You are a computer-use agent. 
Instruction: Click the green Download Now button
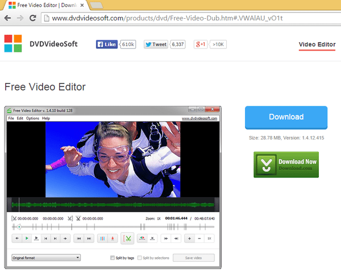coord(286,164)
